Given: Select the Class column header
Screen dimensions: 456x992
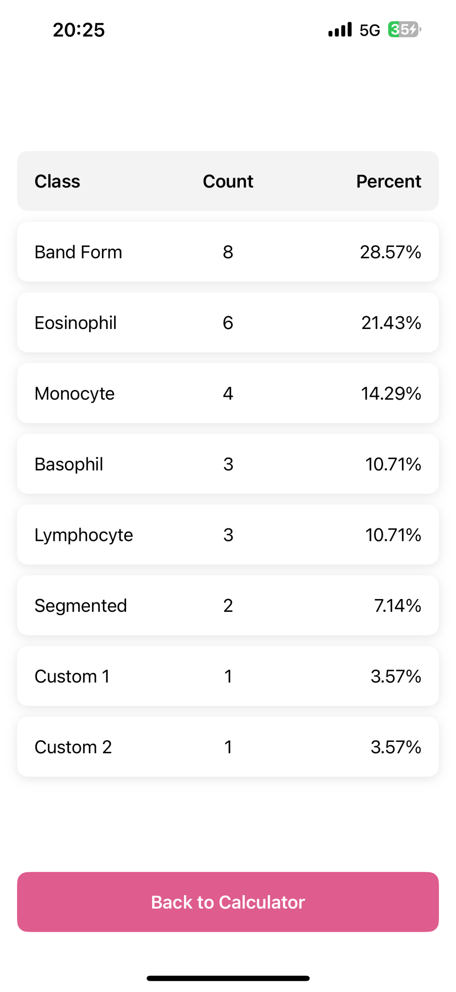Looking at the screenshot, I should 57,181.
